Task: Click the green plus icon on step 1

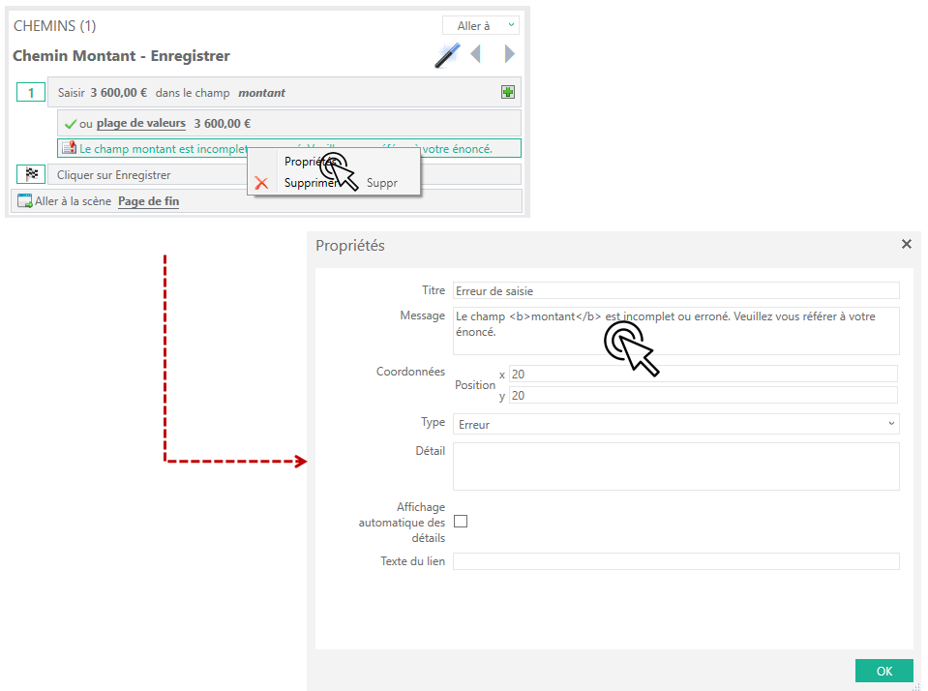Action: click(508, 92)
